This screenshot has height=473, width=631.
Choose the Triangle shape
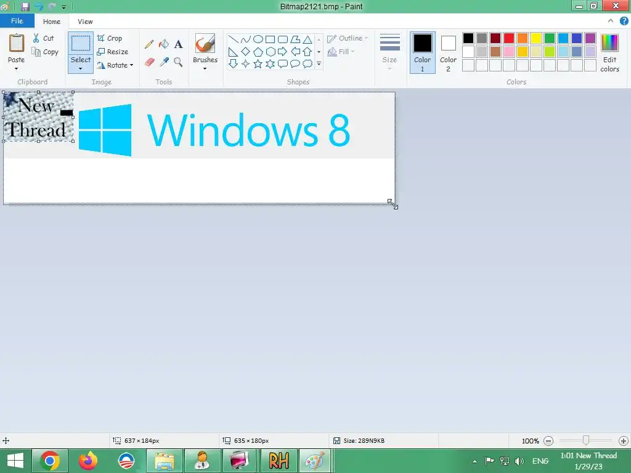coord(307,39)
